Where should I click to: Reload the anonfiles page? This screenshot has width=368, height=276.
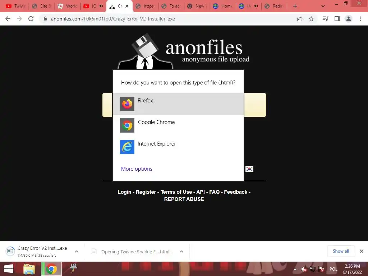(x=31, y=19)
